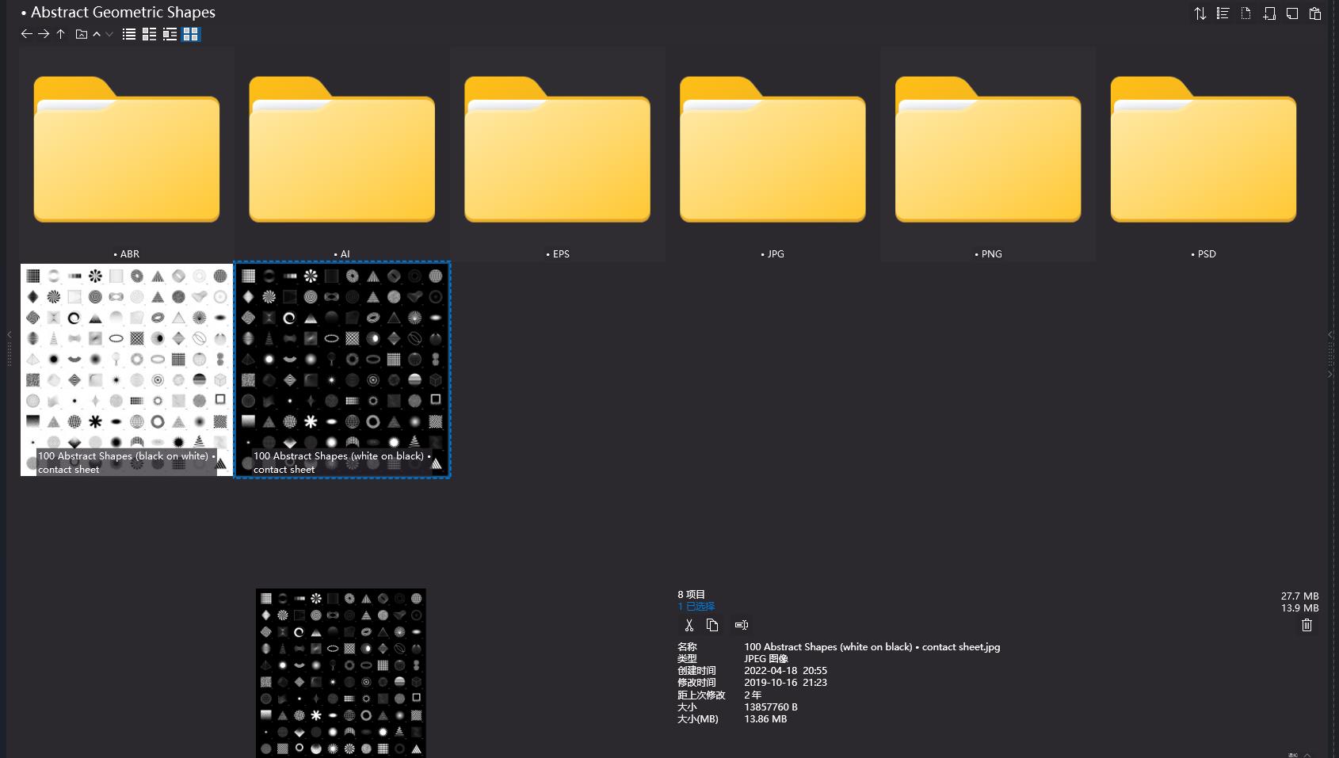This screenshot has height=758, width=1339.
Task: Copy the selected file using copy icon
Action: 712,625
